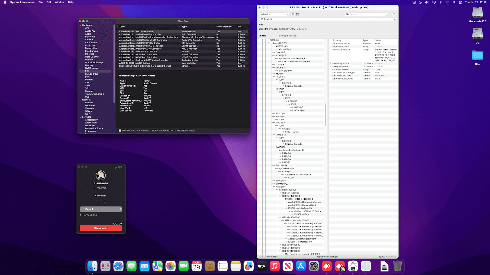Open the (IOService) path dropdown
The width and height of the screenshot is (490, 275).
click(327, 19)
